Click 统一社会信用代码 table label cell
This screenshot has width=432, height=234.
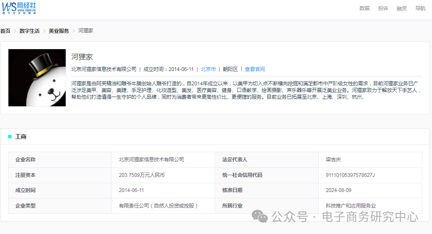coord(267,175)
